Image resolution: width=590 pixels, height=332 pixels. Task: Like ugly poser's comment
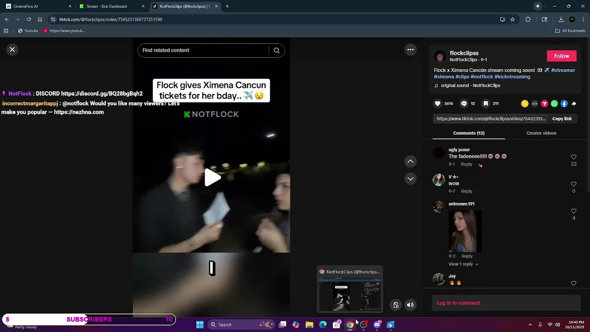573,157
